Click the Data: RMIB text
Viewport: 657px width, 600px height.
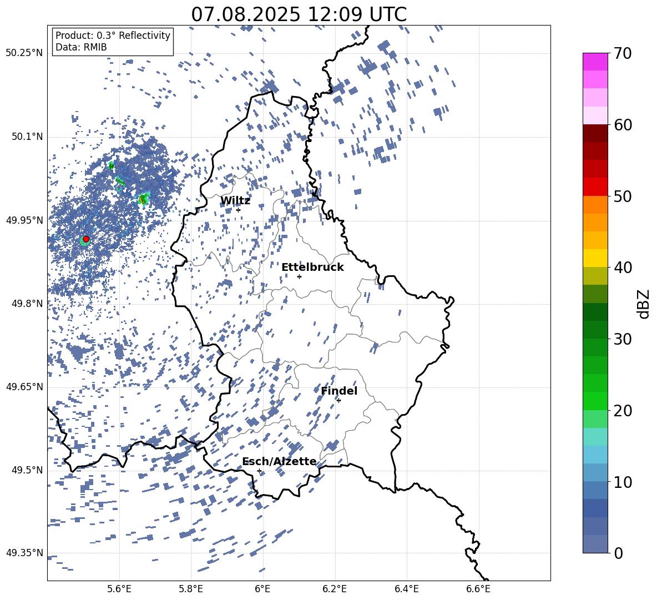pos(81,47)
